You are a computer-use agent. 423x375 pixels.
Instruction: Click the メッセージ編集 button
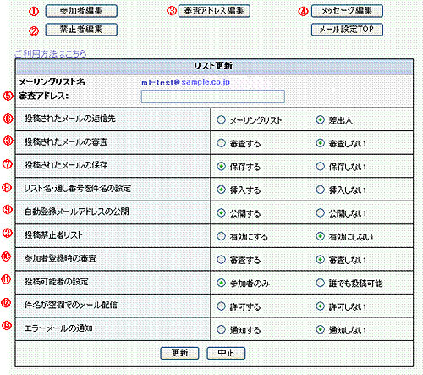coord(347,11)
